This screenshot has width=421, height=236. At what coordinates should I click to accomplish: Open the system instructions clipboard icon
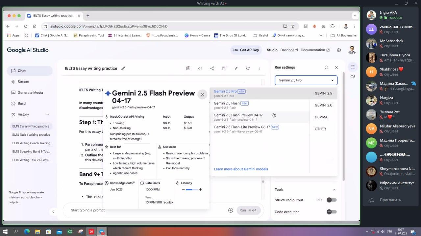click(188, 69)
